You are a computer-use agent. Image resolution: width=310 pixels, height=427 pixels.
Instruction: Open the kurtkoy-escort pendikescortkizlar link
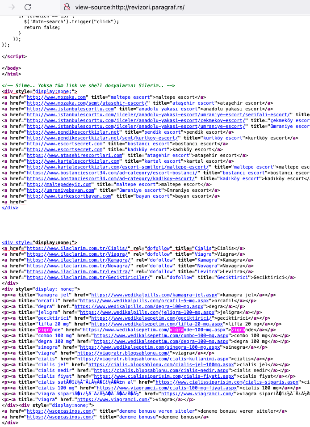point(102,138)
